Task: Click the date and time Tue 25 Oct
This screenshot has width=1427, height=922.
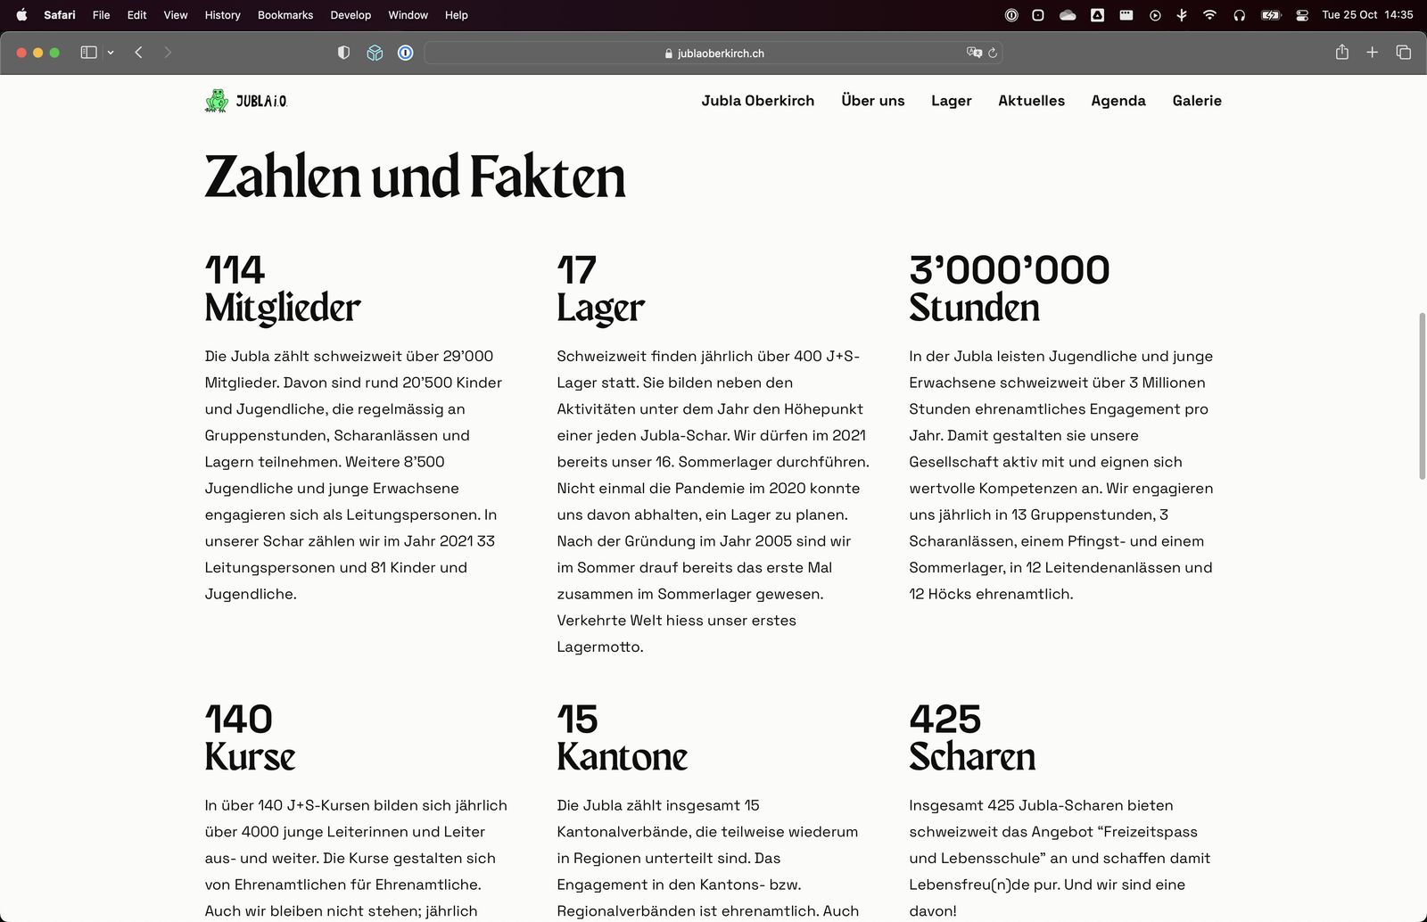Action: pyautogui.click(x=1367, y=14)
